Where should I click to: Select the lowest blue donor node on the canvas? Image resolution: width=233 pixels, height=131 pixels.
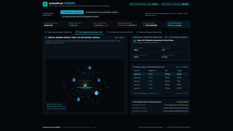coord(78,99)
